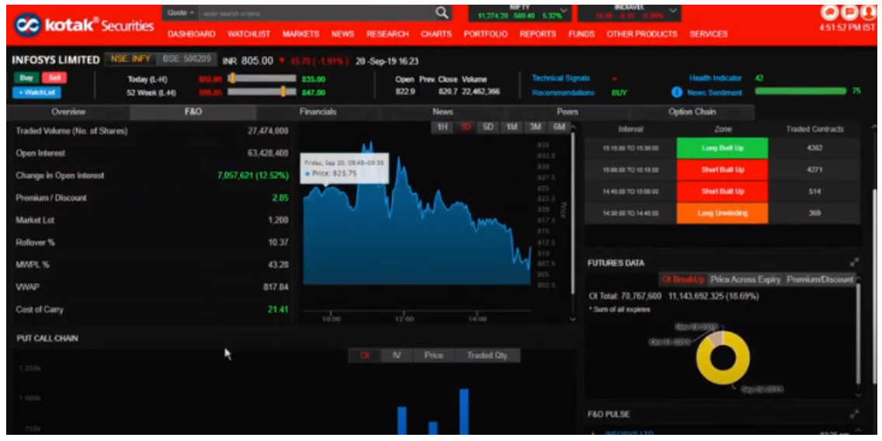Select Price Across Expiry tab
This screenshot has width=882, height=441.
click(x=745, y=280)
